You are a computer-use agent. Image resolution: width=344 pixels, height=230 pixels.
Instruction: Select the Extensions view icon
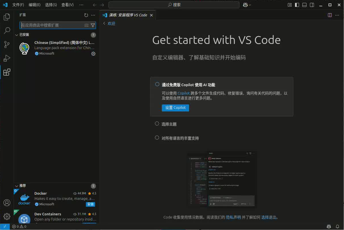pyautogui.click(x=7, y=72)
